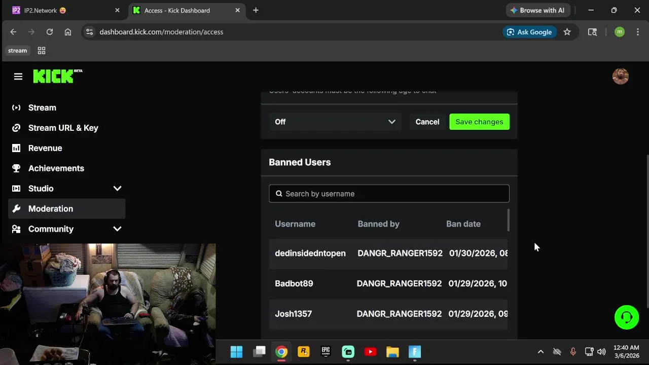Switch to Access - Kick Dashboard tab
This screenshot has height=365, width=649.
click(x=186, y=10)
